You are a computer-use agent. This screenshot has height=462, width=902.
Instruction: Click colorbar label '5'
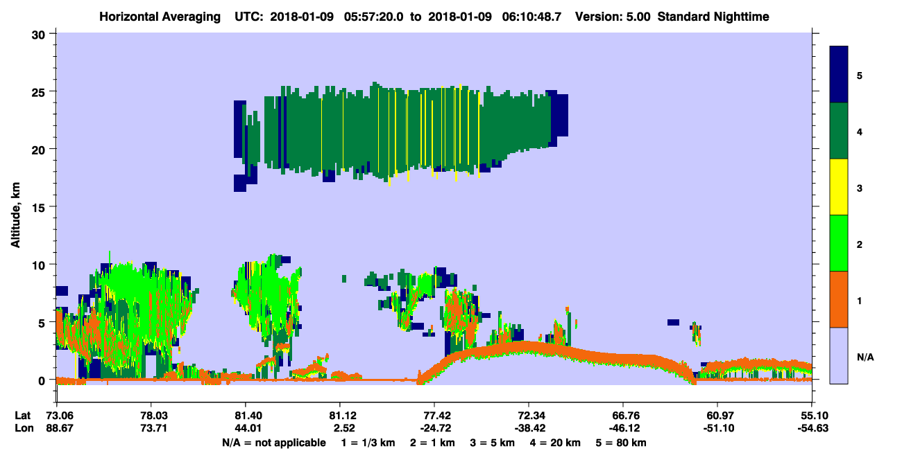tap(860, 75)
